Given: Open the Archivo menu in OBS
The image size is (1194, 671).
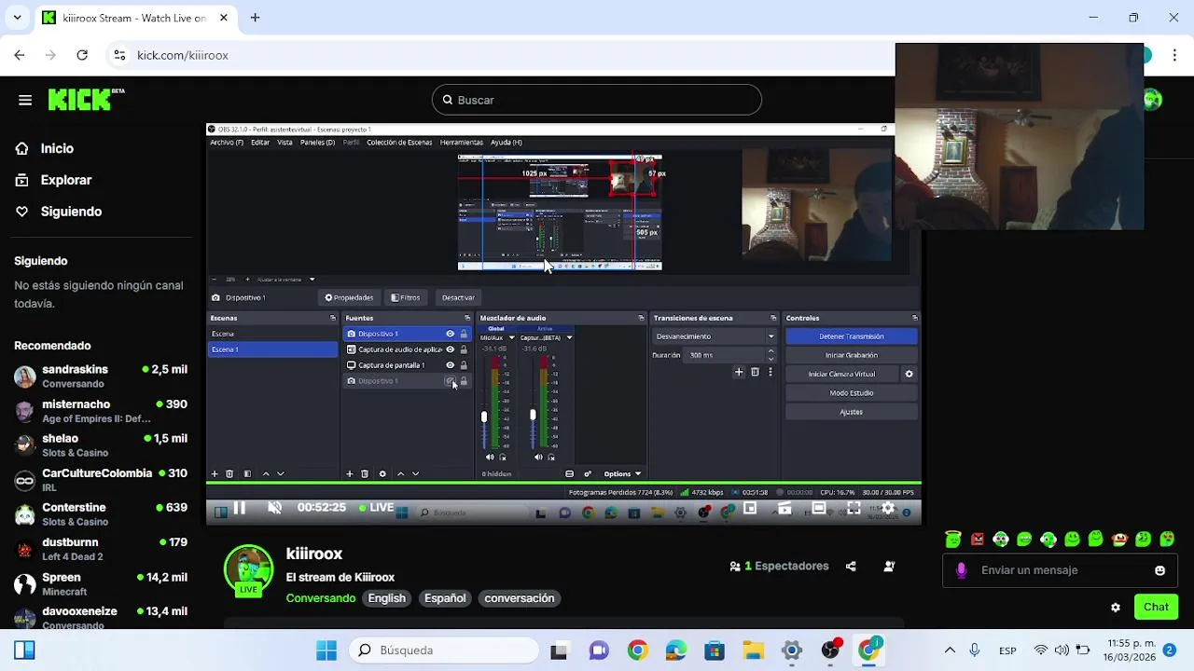Looking at the screenshot, I should [x=227, y=143].
